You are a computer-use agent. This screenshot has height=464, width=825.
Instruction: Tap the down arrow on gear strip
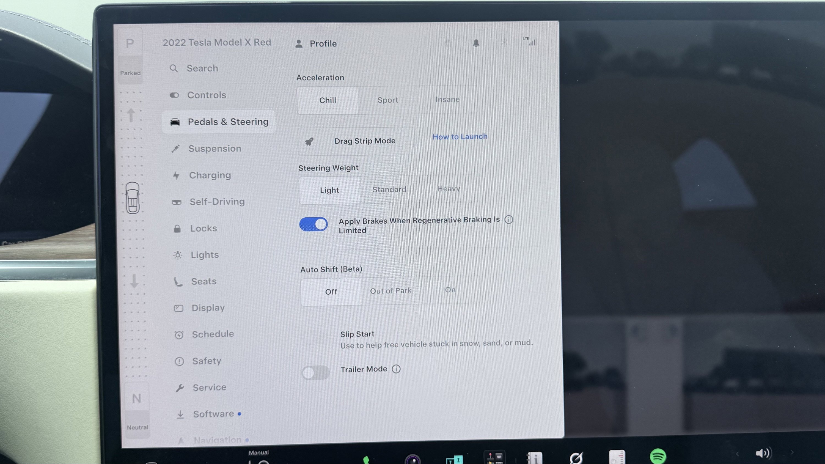[x=134, y=281]
